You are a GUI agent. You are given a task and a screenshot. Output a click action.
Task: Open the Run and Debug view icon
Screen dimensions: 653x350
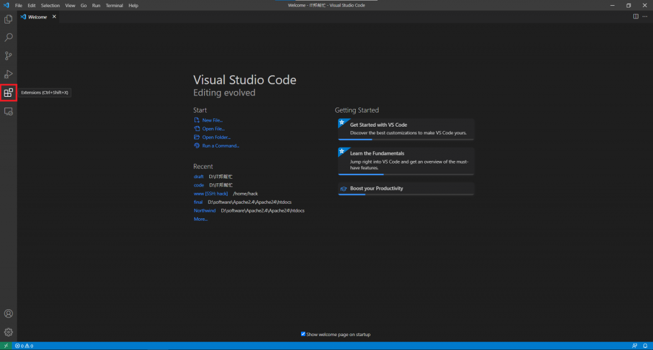click(x=8, y=74)
